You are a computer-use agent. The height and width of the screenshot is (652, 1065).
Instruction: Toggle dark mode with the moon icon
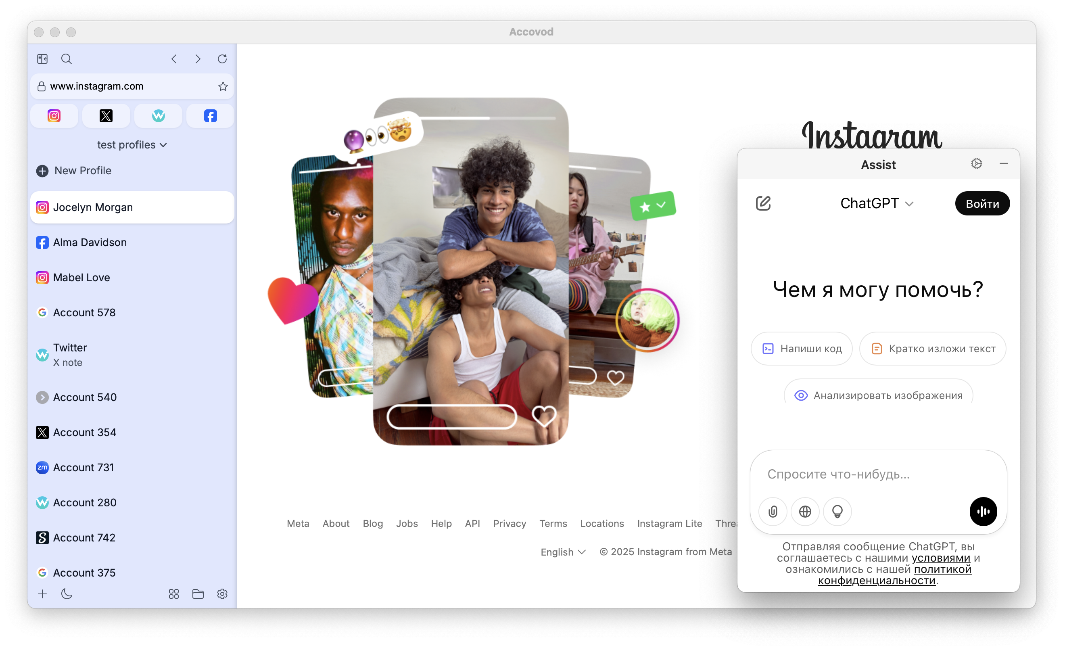[67, 594]
